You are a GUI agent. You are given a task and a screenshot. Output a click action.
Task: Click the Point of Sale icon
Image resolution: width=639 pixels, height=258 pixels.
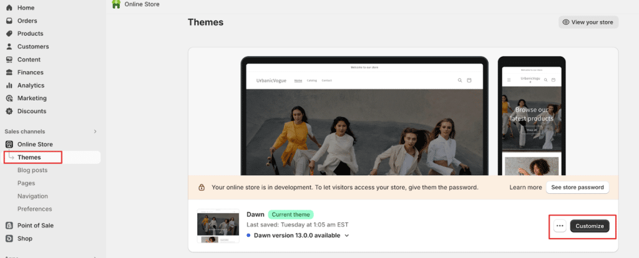click(x=9, y=226)
